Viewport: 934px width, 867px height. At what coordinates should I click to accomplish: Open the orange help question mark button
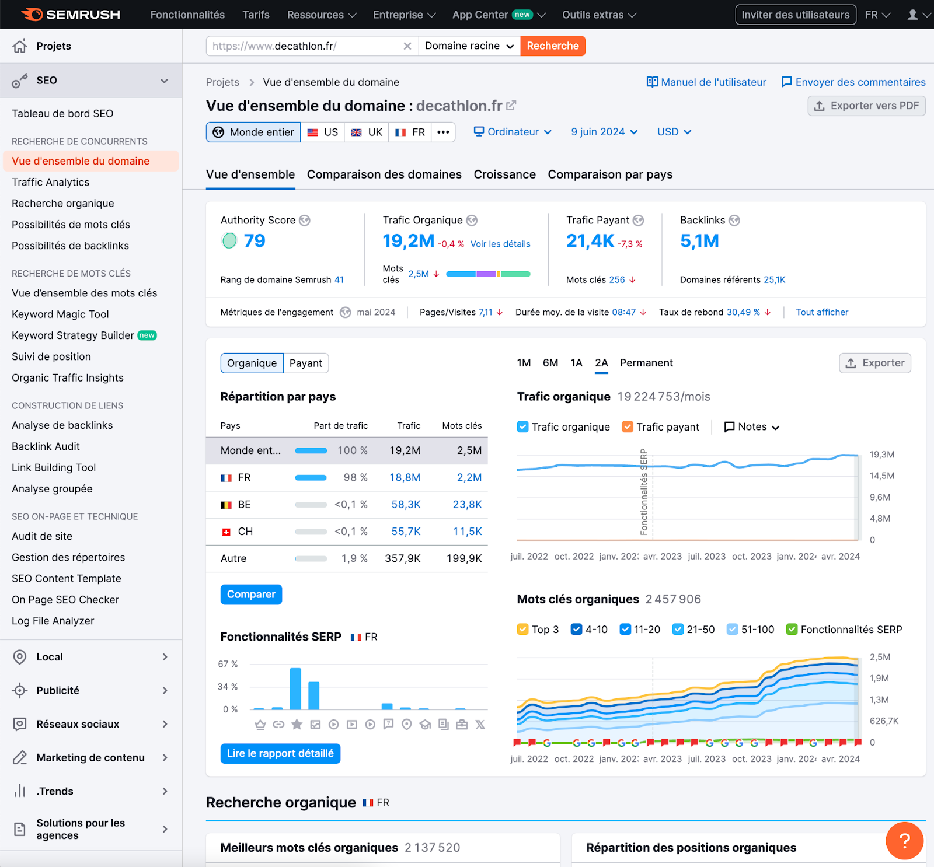(x=904, y=841)
